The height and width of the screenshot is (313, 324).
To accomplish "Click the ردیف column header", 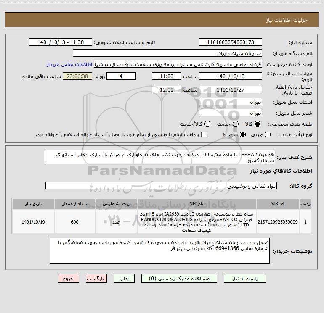I will (x=305, y=204).
